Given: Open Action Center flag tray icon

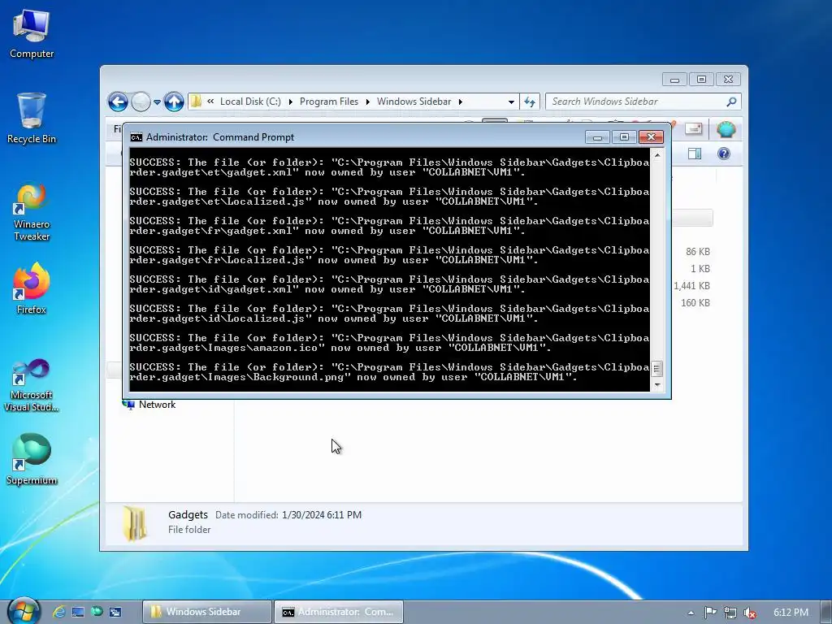Looking at the screenshot, I should (710, 613).
